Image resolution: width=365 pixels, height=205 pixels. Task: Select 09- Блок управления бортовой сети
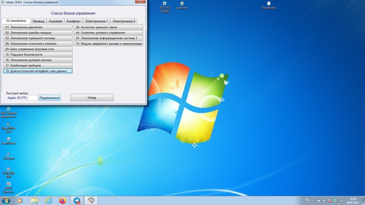click(x=38, y=49)
